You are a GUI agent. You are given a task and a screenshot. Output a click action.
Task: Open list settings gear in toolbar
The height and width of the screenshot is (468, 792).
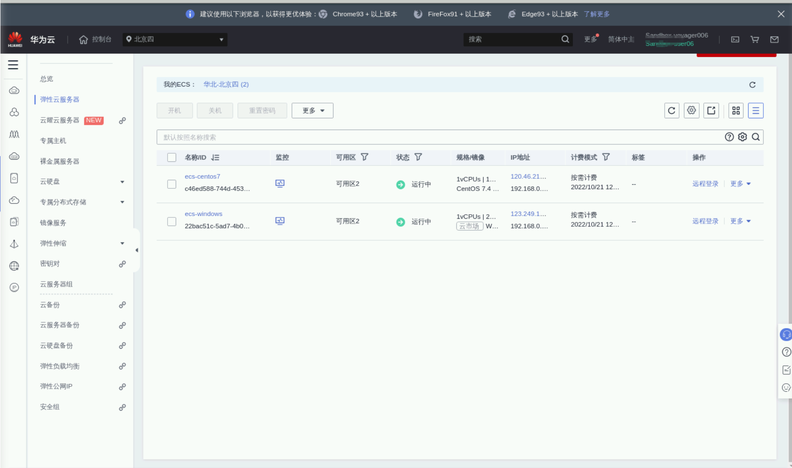coord(692,111)
